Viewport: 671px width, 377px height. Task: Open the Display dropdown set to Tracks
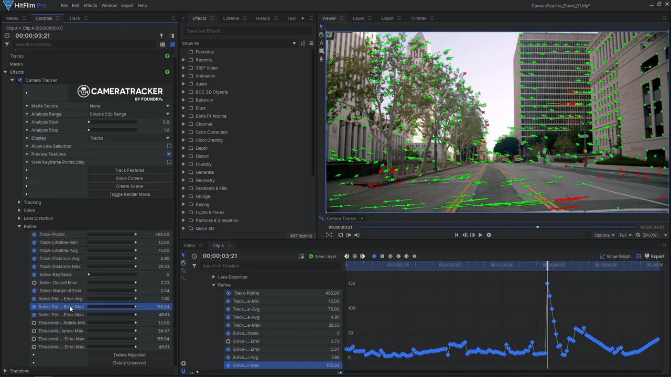point(128,138)
